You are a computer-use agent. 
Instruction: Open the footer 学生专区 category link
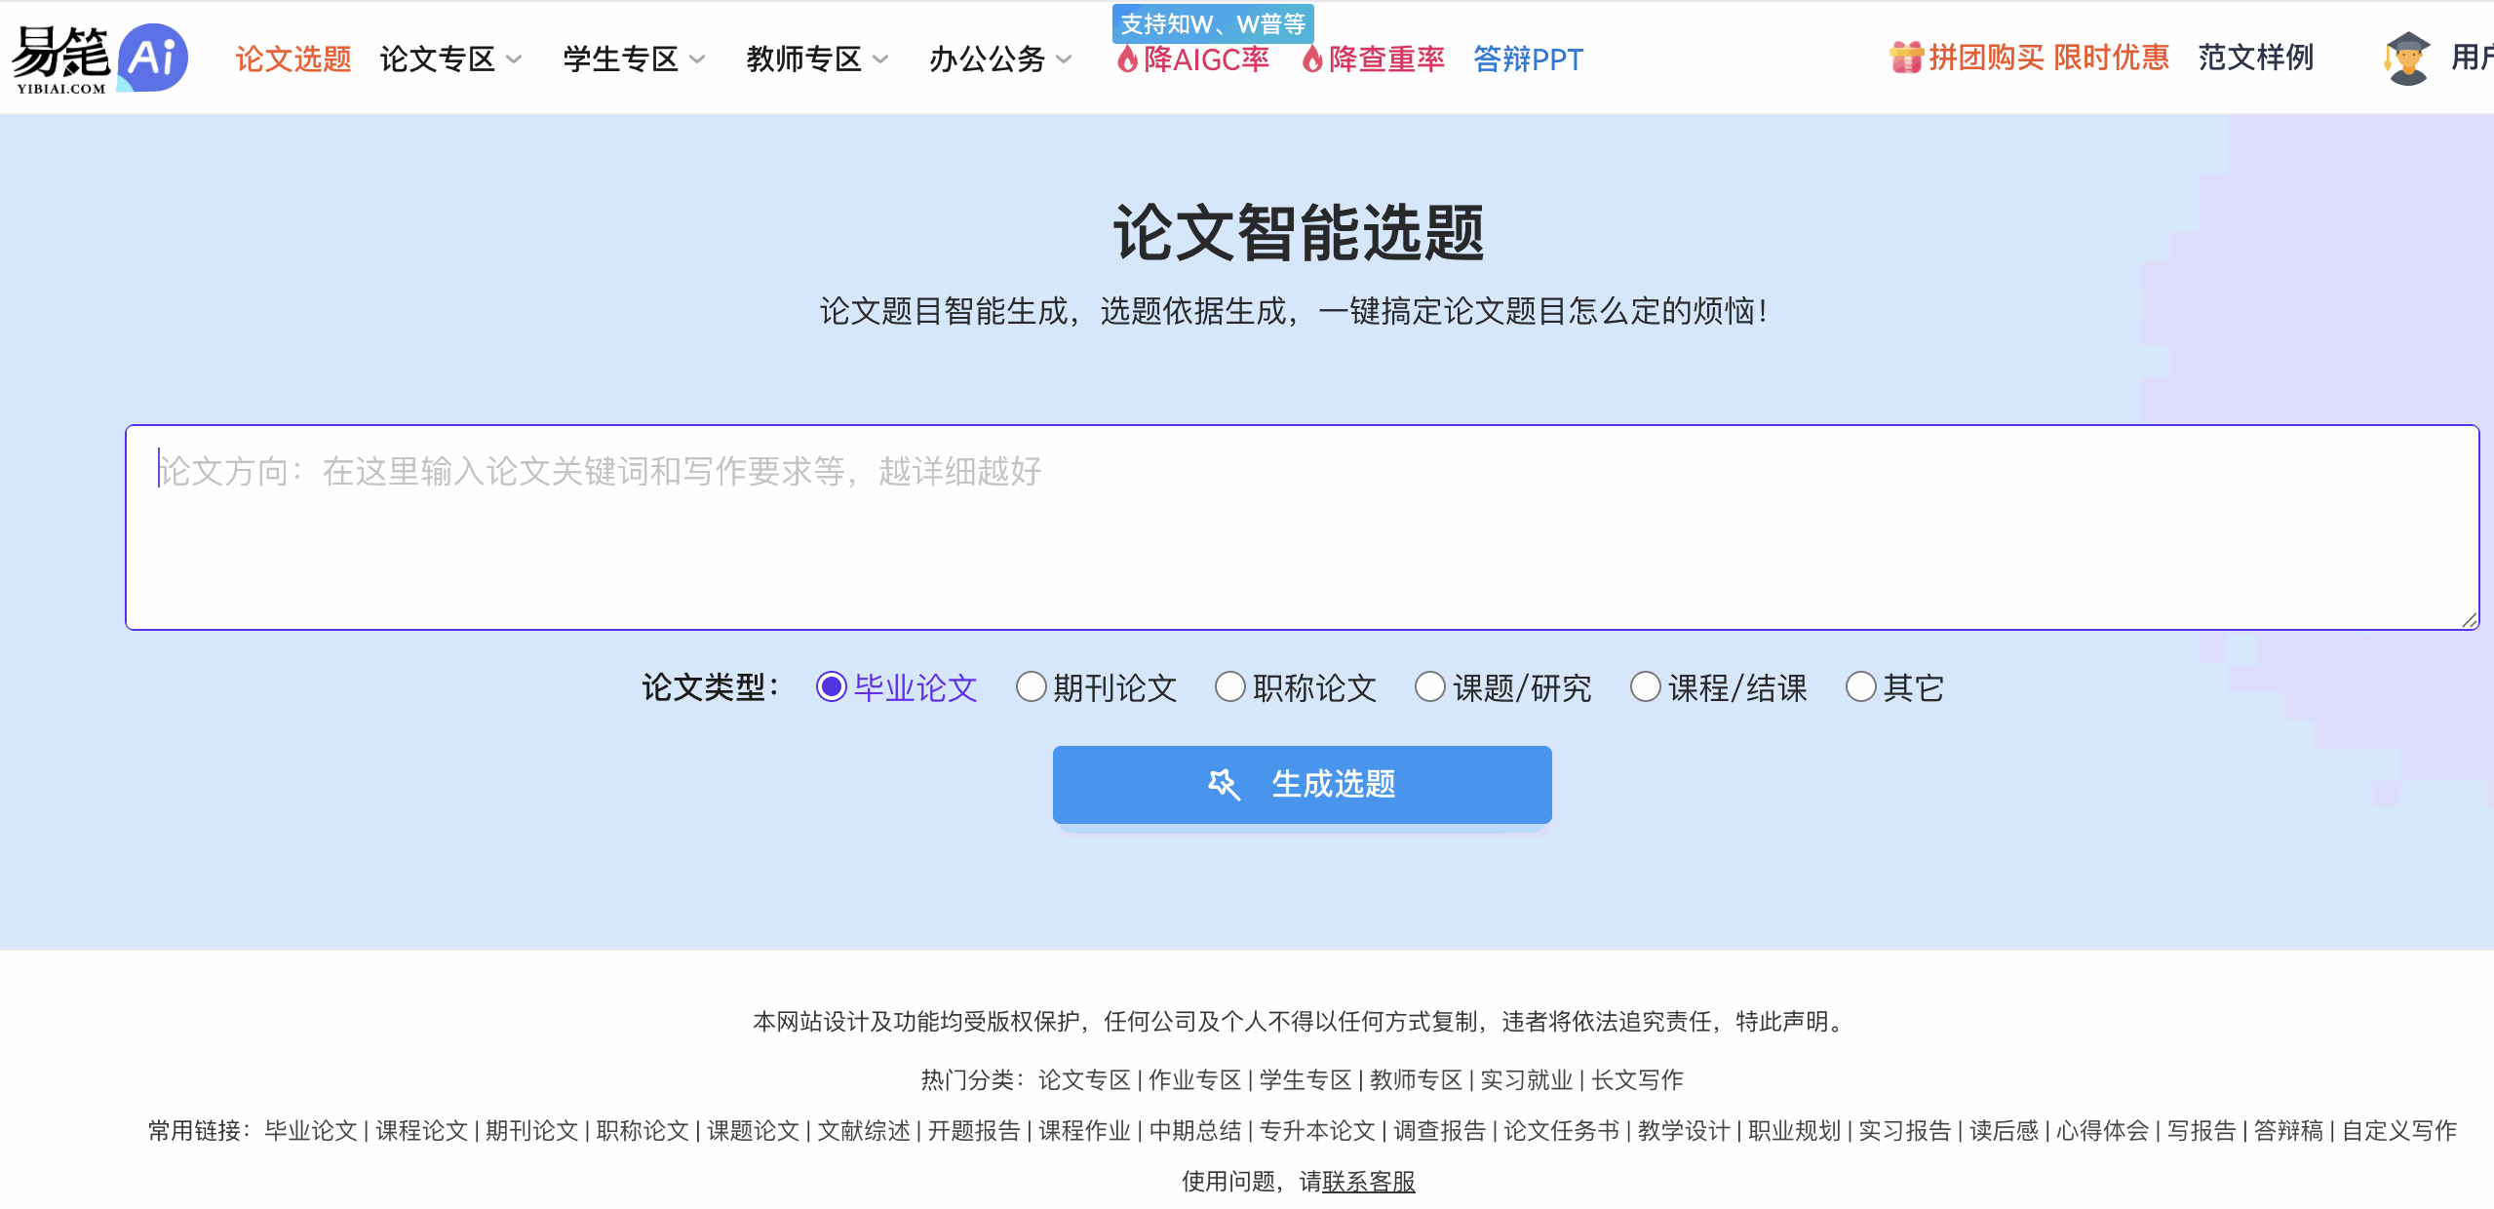(1305, 1080)
